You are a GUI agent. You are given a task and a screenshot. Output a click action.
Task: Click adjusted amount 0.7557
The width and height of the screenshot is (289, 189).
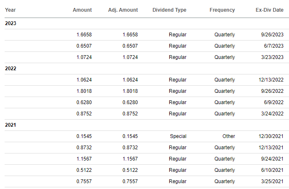(130, 181)
